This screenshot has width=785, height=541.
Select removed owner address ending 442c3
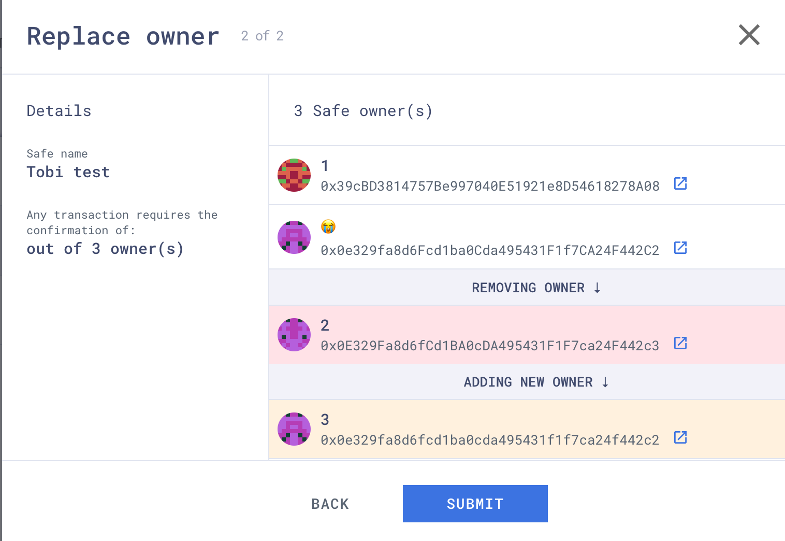pyautogui.click(x=490, y=346)
